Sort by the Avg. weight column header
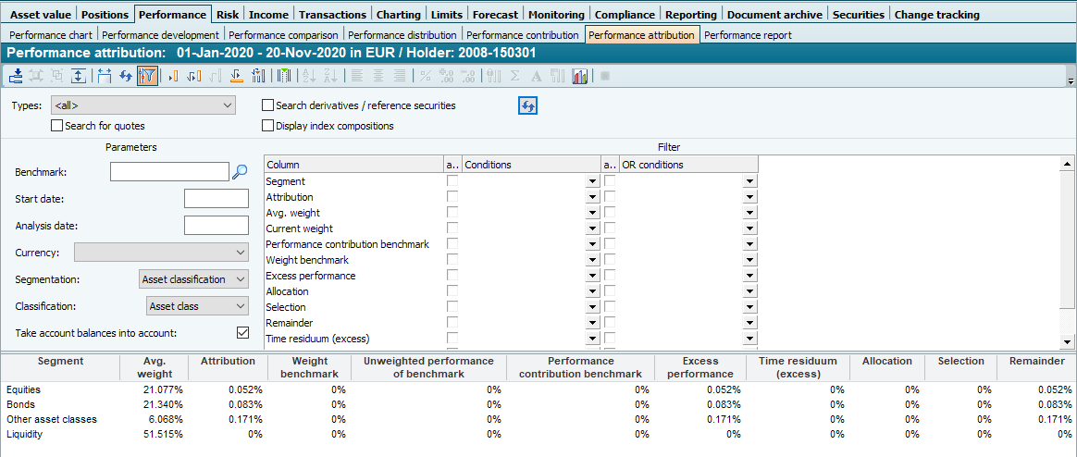The width and height of the screenshot is (1077, 457). pyautogui.click(x=154, y=367)
